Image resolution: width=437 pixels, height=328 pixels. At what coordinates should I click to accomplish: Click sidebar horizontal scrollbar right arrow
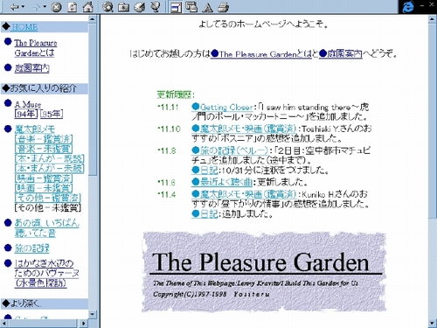84,324
